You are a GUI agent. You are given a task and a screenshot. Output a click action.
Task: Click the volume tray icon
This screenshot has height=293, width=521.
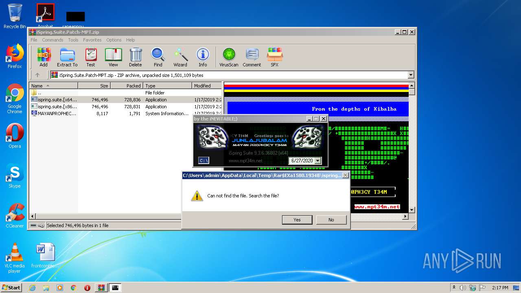click(463, 288)
